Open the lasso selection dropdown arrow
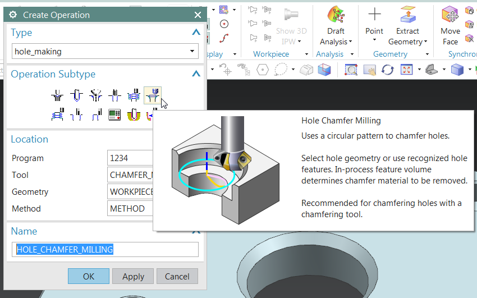The width and height of the screenshot is (477, 298). [293, 70]
